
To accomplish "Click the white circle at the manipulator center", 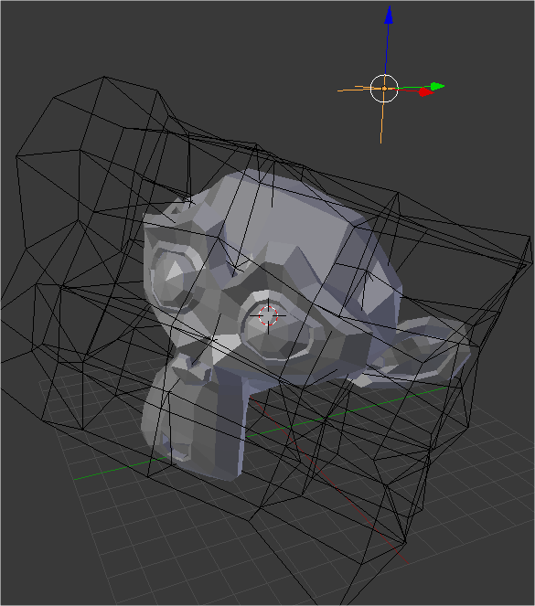I will [384, 89].
